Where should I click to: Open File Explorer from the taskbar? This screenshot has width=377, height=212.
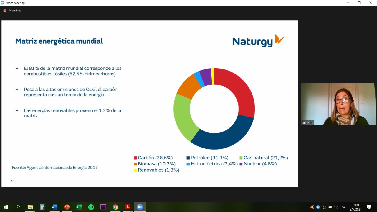coord(30,207)
